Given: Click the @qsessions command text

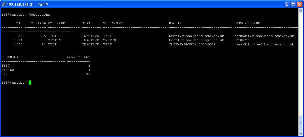Looking at the screenshot, I should [39, 15].
